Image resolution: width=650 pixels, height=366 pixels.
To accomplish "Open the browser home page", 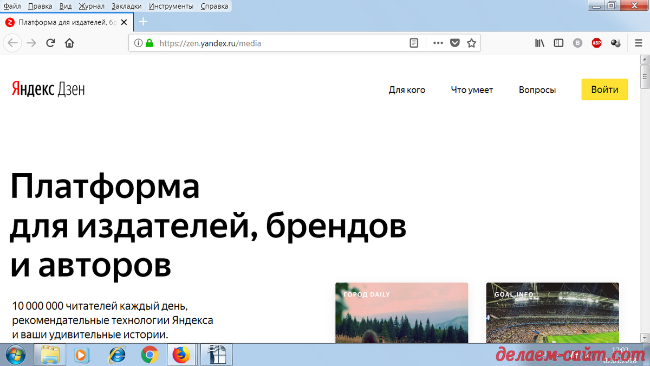I will 69,43.
